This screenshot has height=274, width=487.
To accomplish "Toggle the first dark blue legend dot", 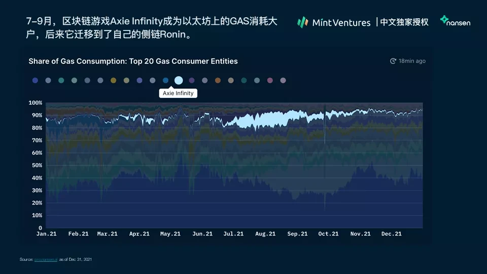I will coord(35,81).
